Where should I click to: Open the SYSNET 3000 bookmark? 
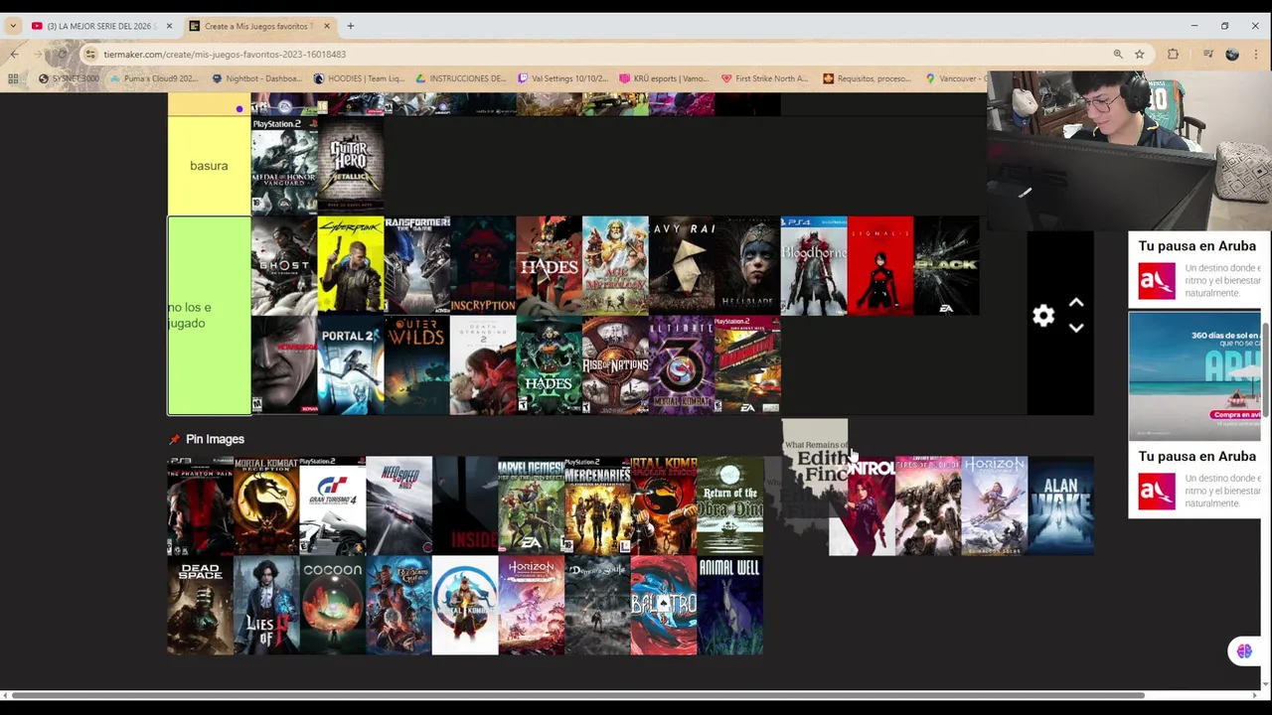coord(69,78)
